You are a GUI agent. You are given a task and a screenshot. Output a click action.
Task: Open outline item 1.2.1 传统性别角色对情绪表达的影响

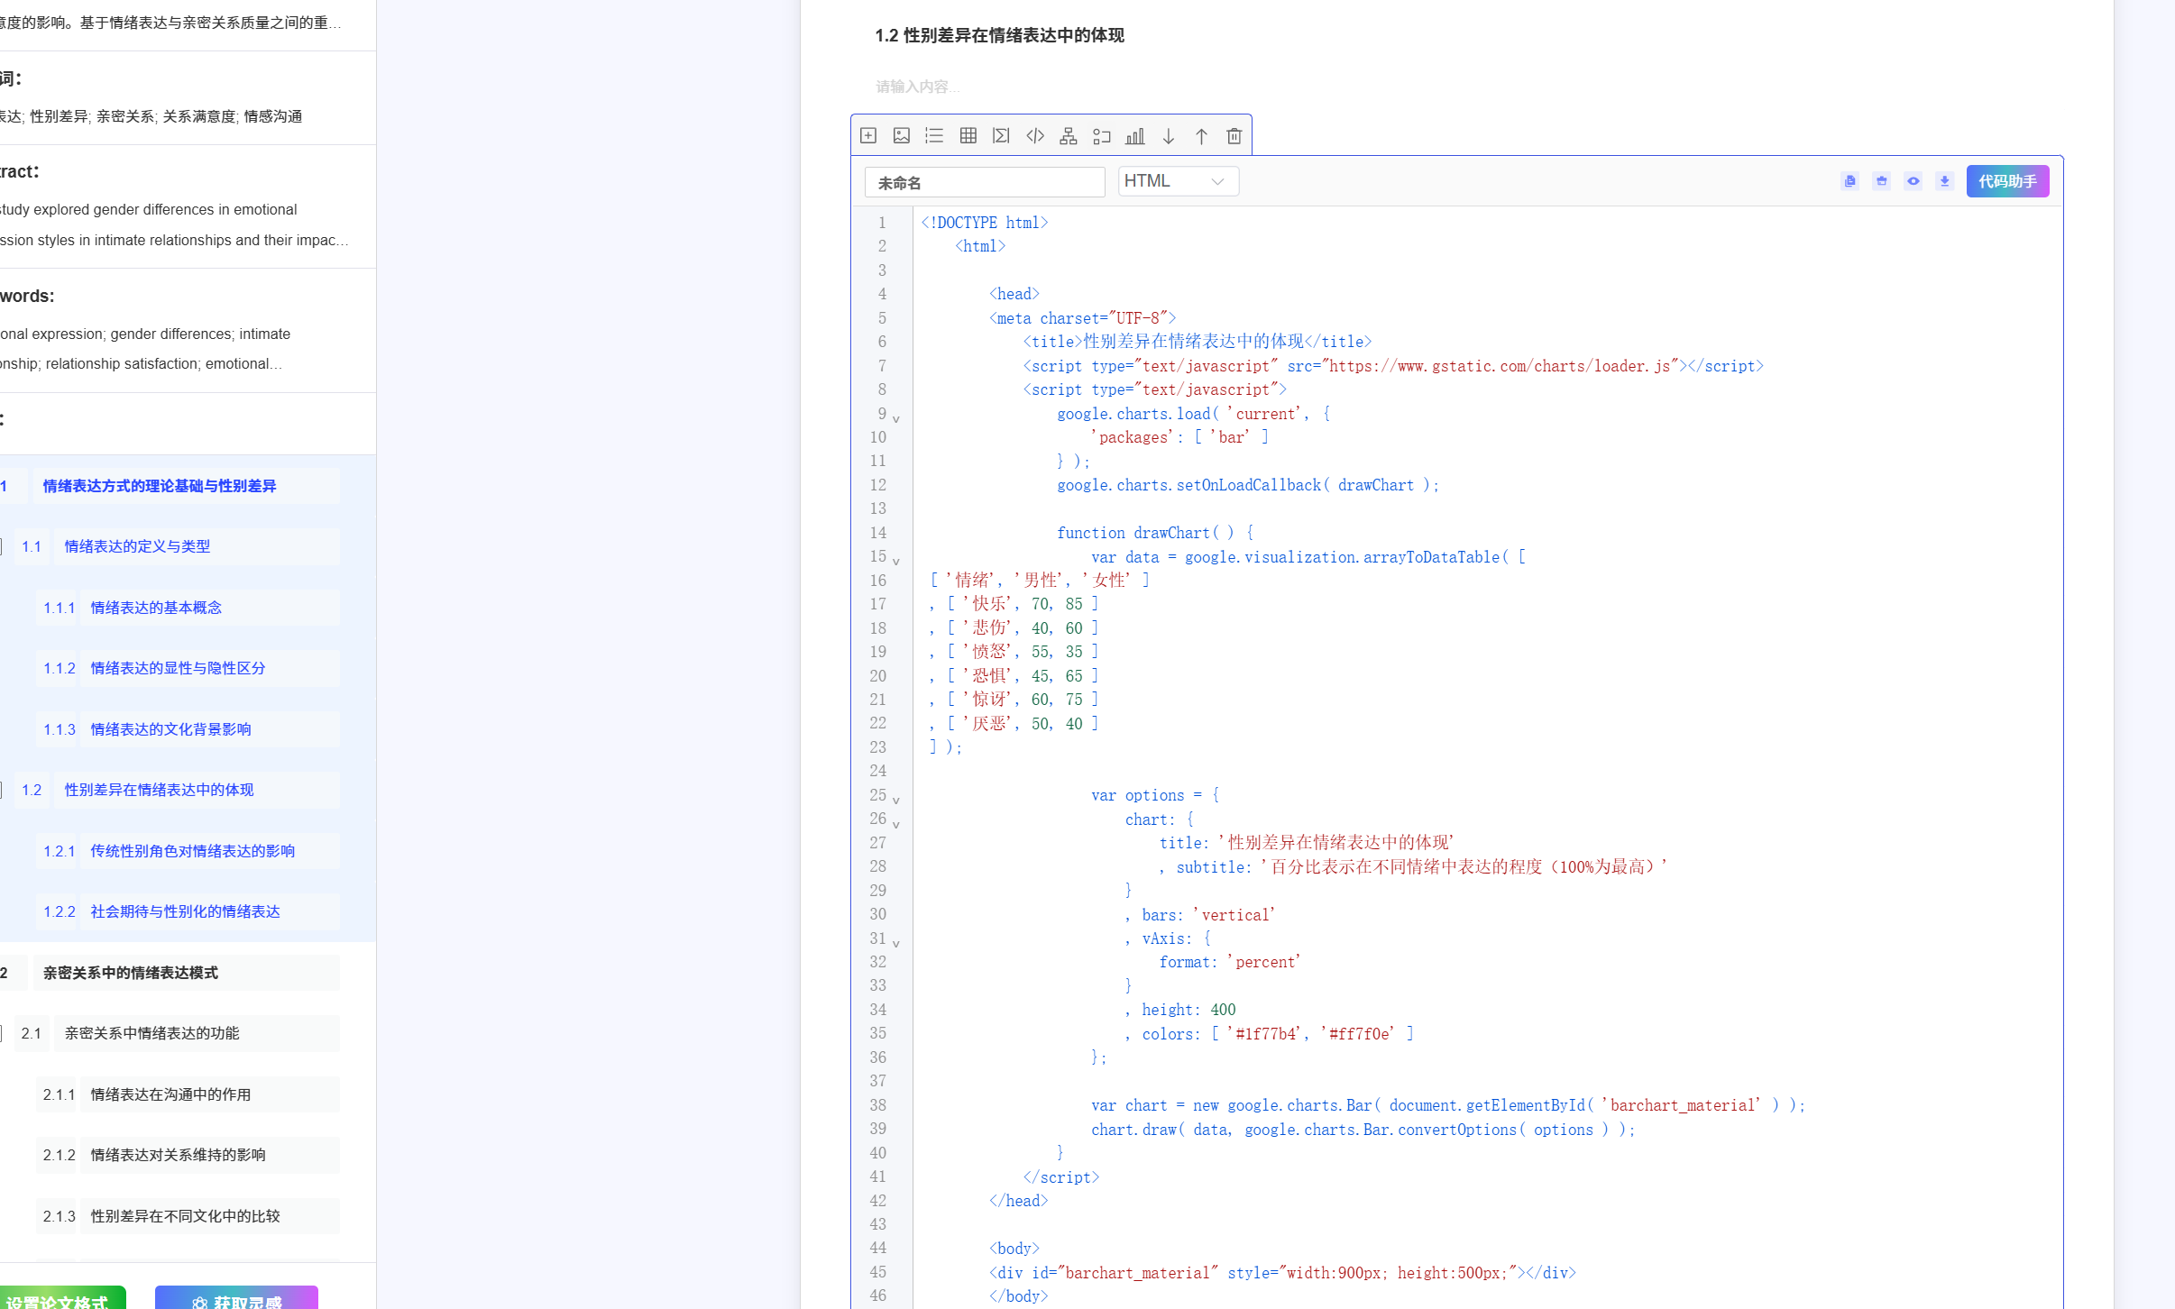coord(192,851)
